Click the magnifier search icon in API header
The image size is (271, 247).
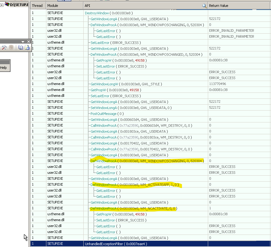(204, 6)
